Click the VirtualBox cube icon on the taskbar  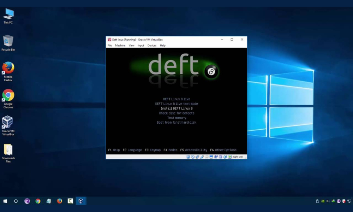81,201
